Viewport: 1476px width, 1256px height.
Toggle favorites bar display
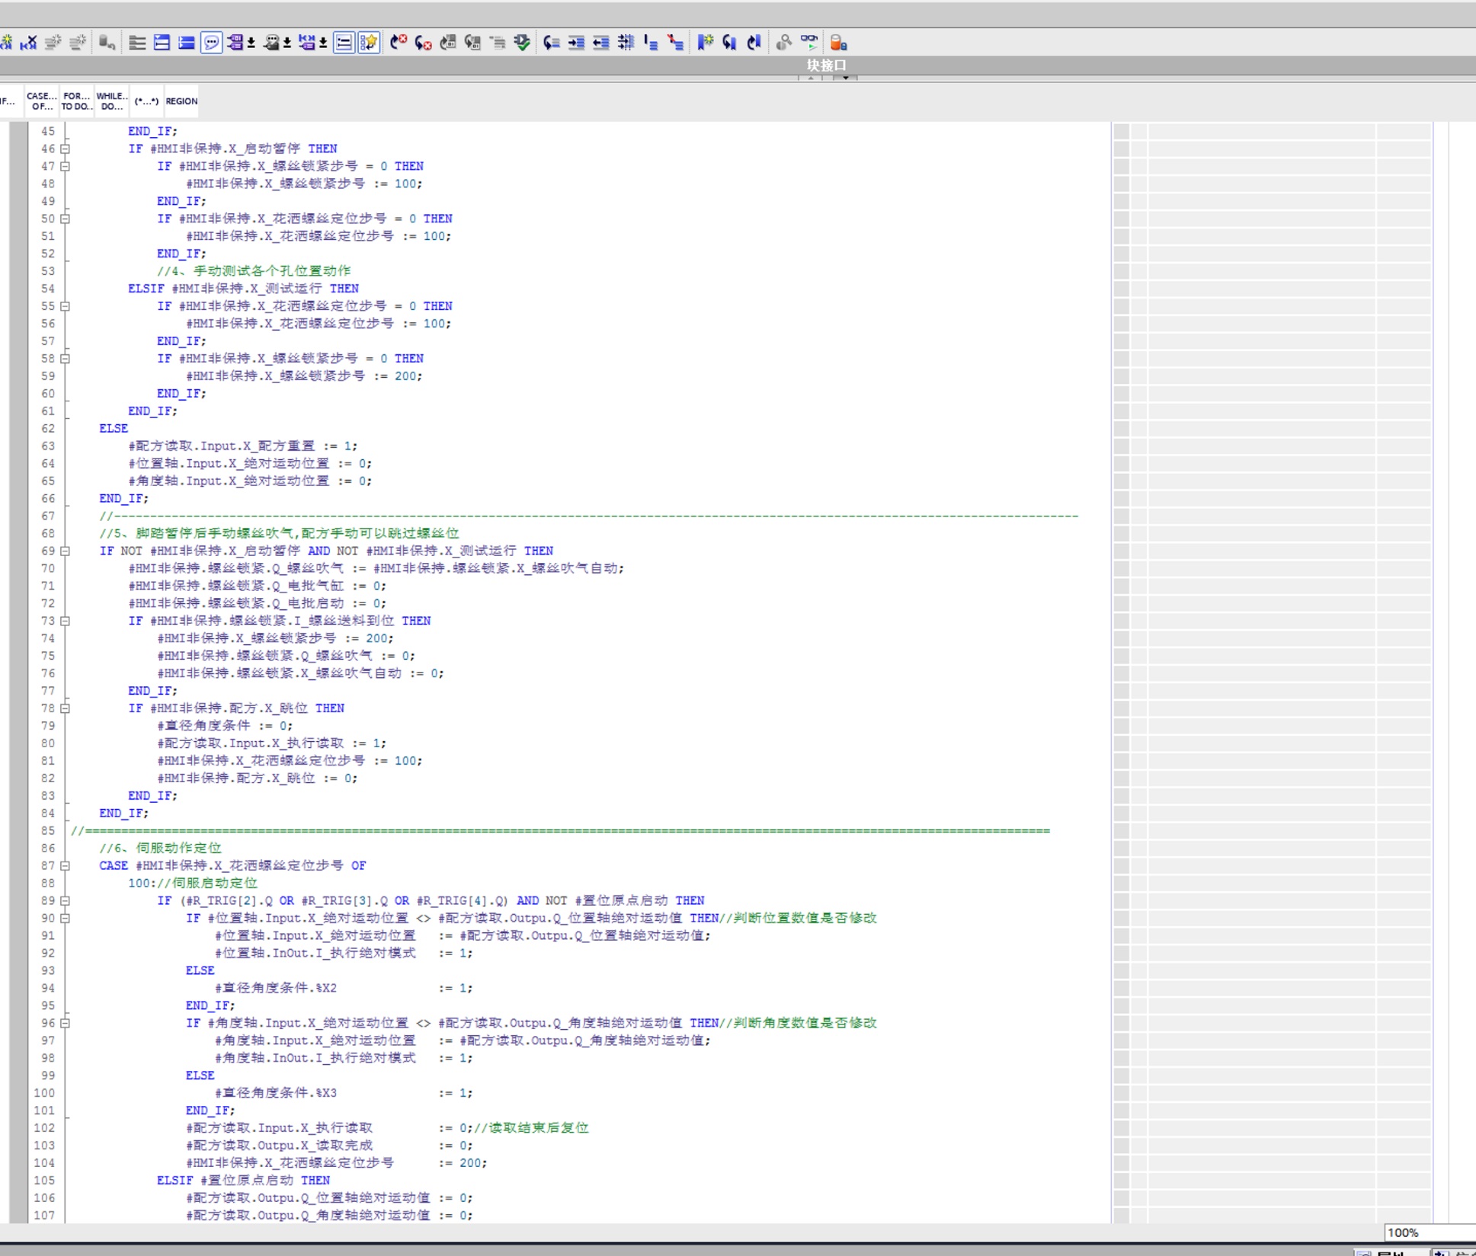click(369, 43)
